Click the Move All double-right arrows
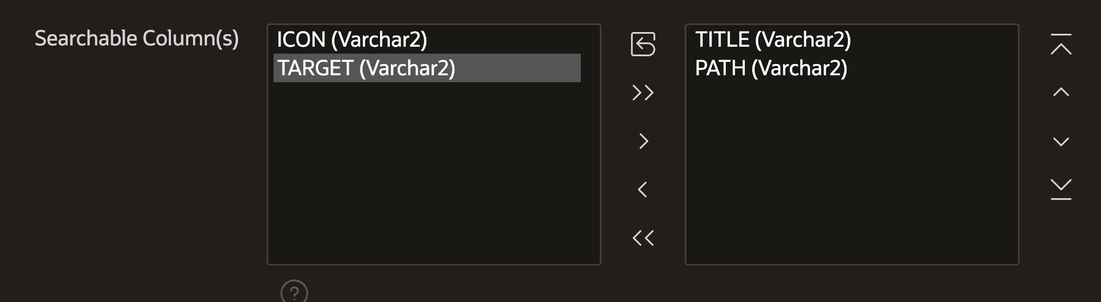The height and width of the screenshot is (302, 1101). click(x=643, y=93)
